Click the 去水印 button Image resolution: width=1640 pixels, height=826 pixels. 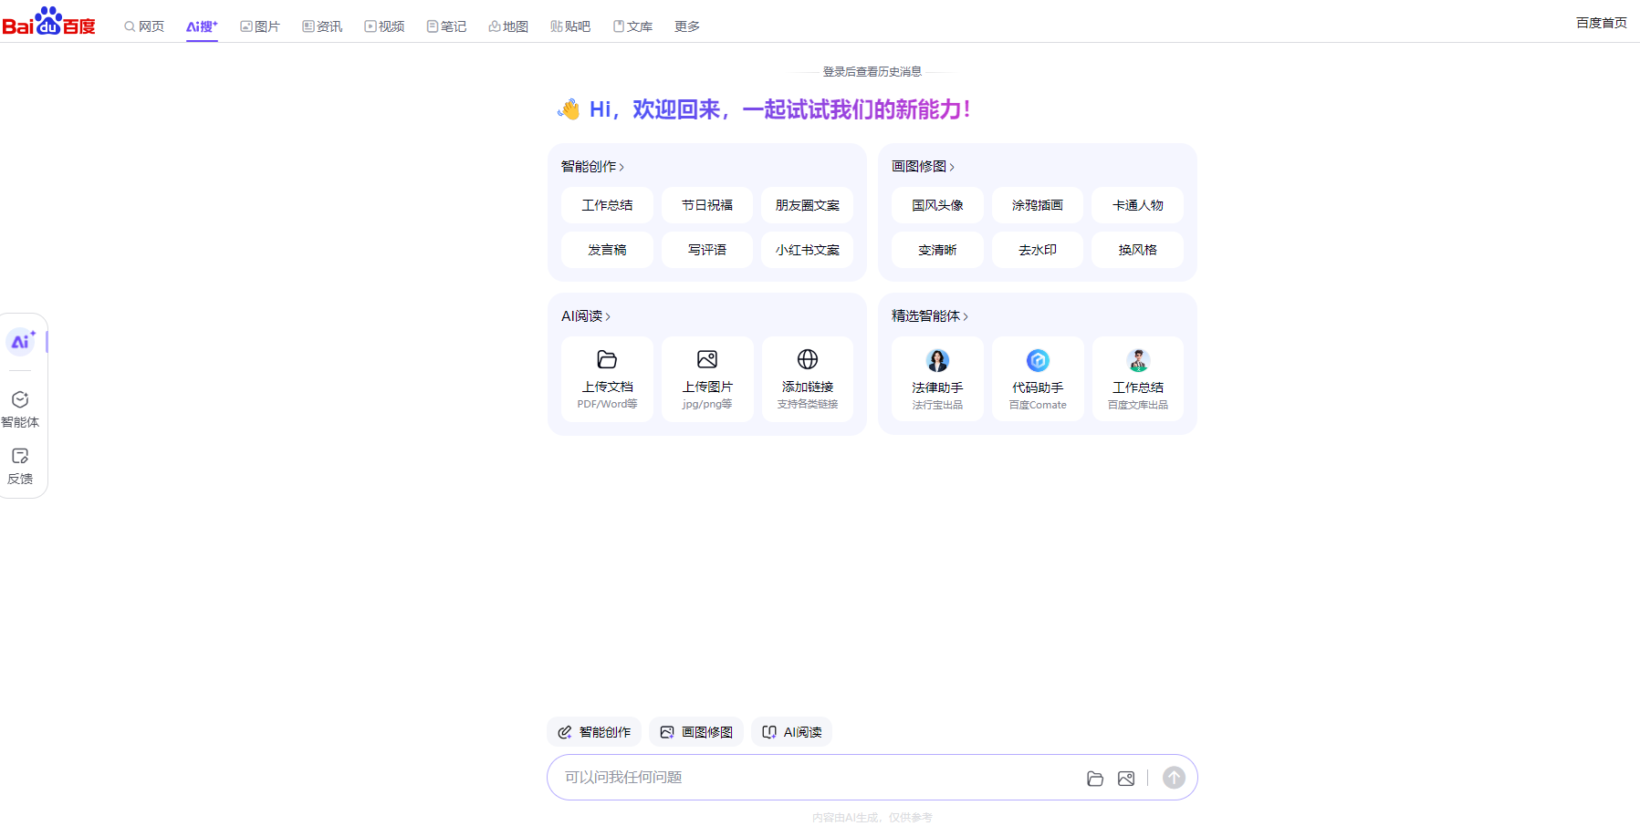(1038, 250)
